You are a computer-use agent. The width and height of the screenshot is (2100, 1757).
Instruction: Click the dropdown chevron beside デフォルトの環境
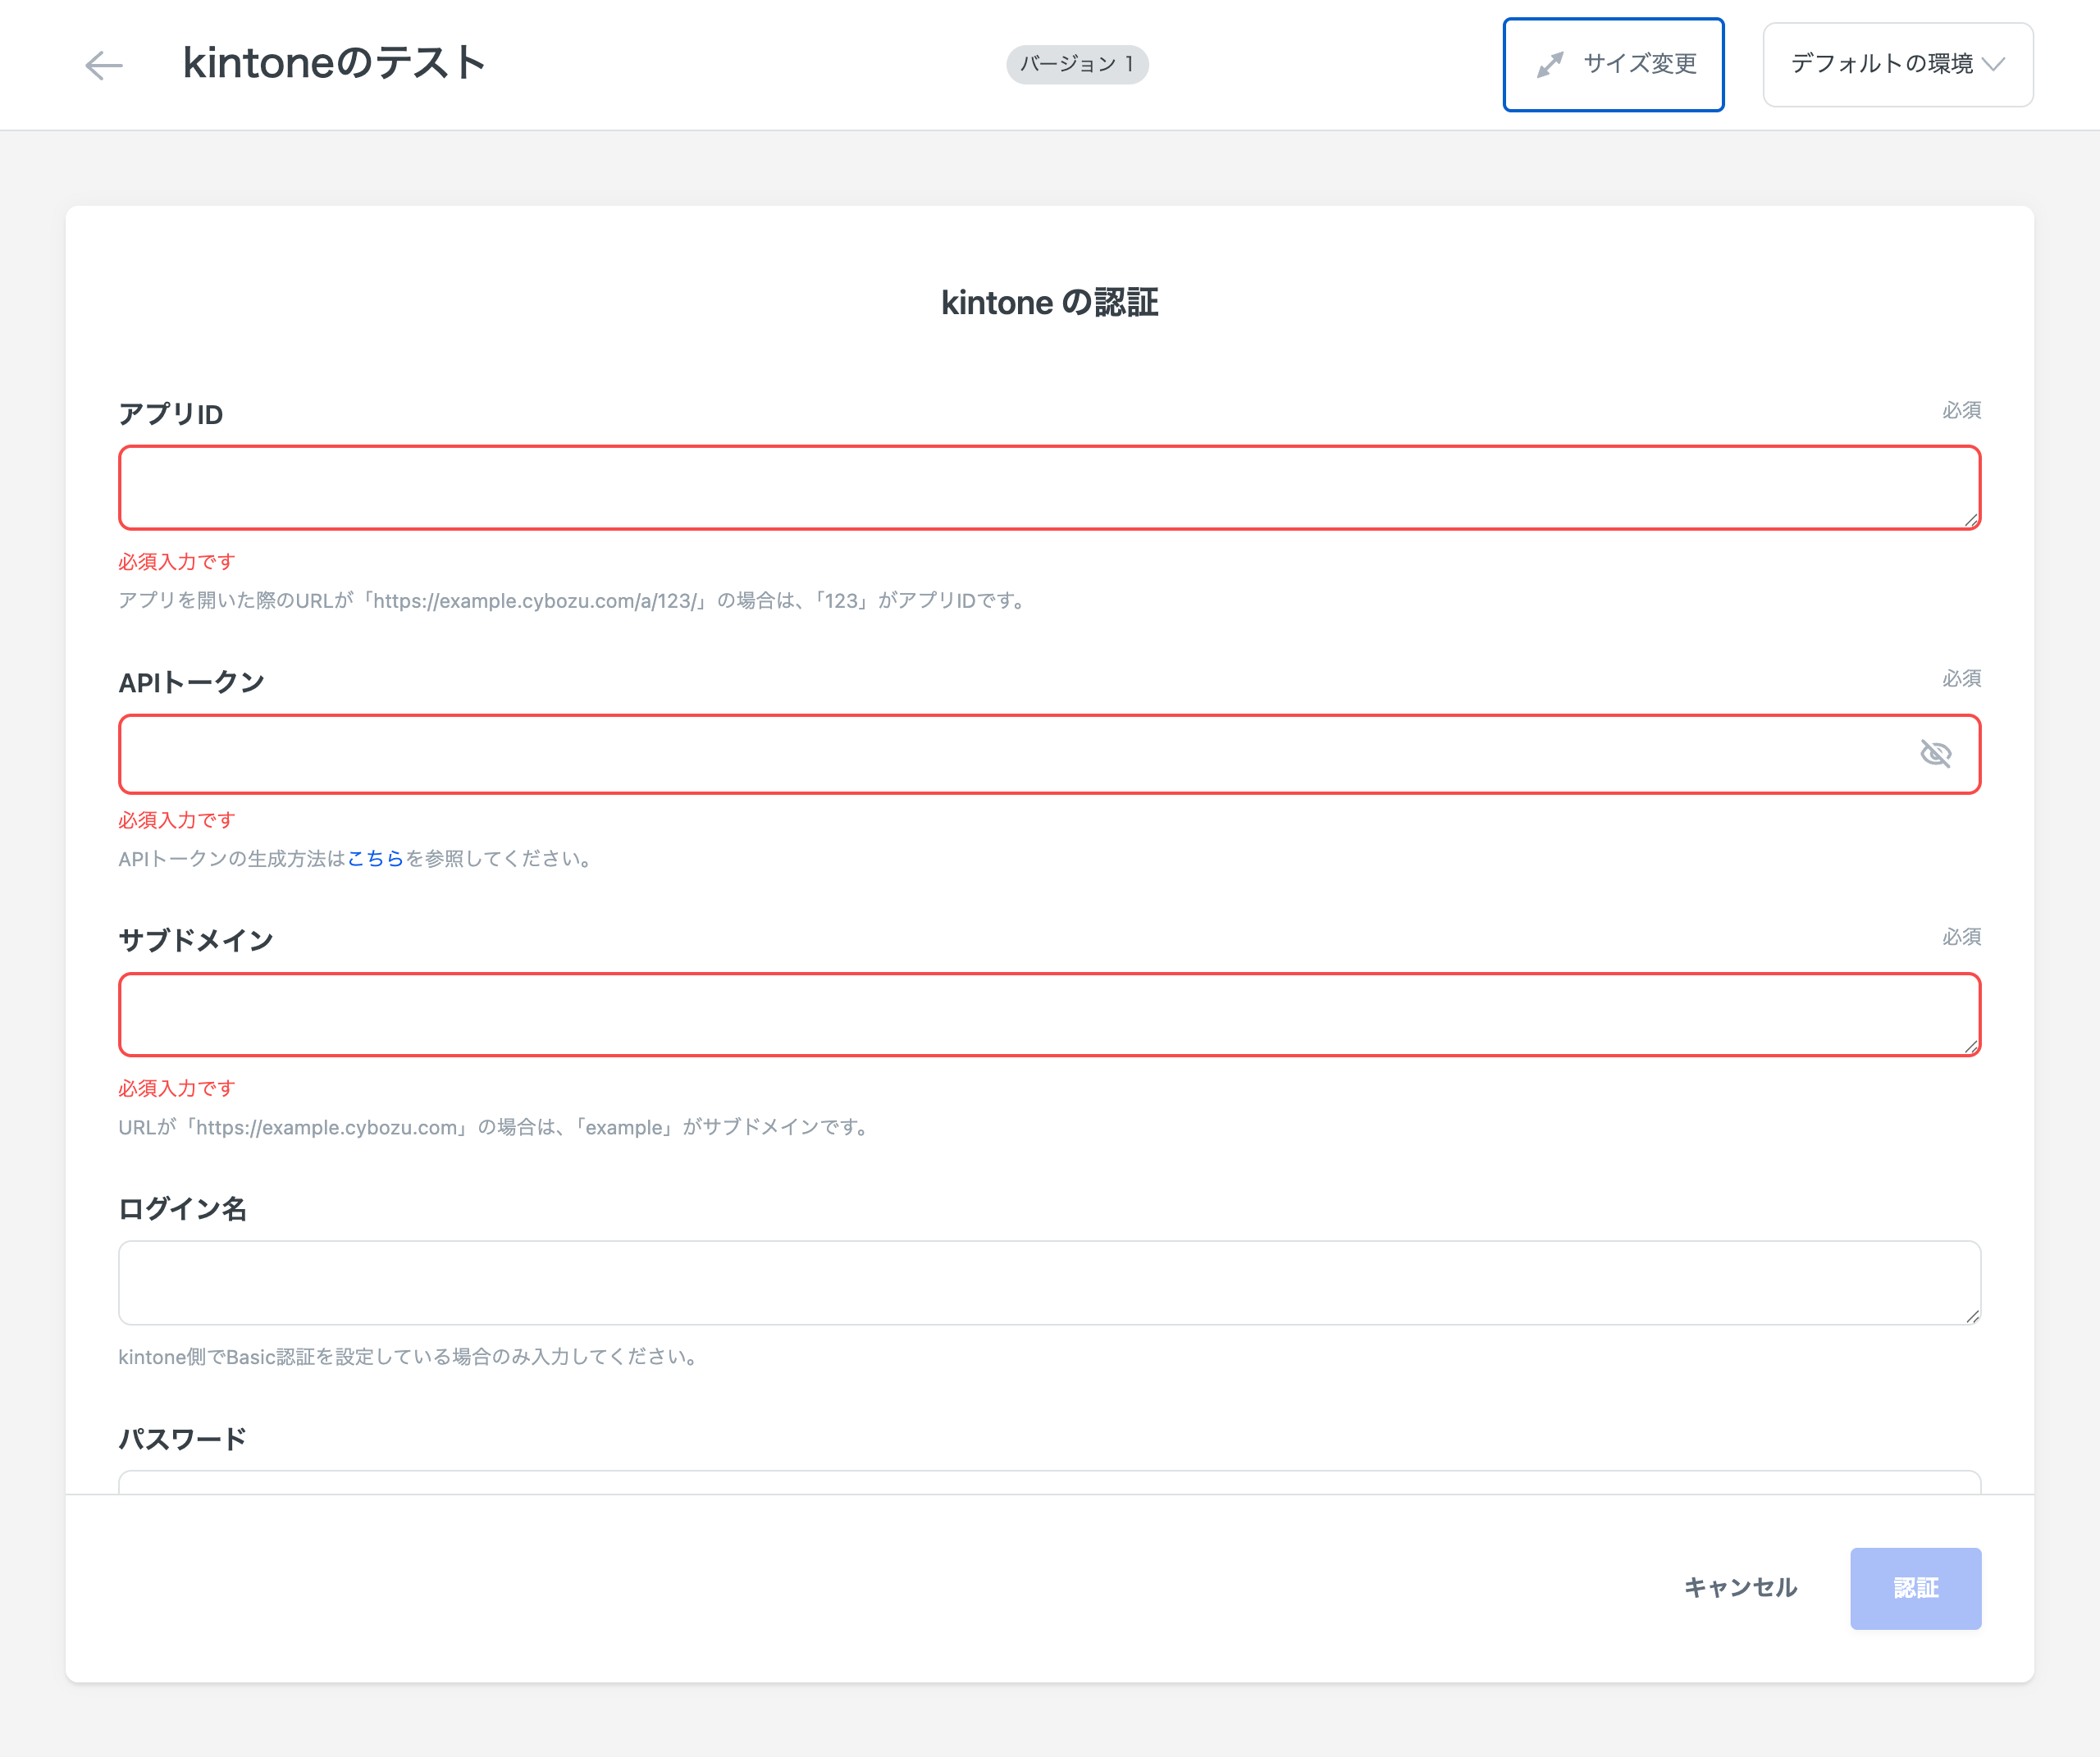1993,65
